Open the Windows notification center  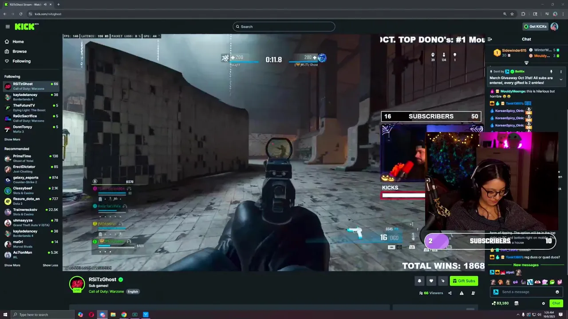(x=560, y=315)
